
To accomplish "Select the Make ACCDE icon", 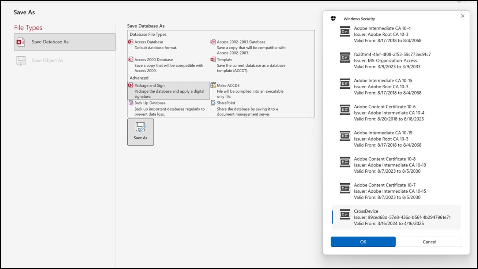I will 213,85.
